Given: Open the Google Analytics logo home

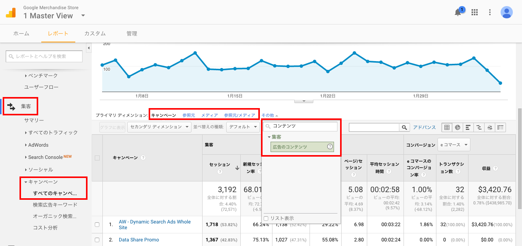Looking at the screenshot, I should 11,13.
